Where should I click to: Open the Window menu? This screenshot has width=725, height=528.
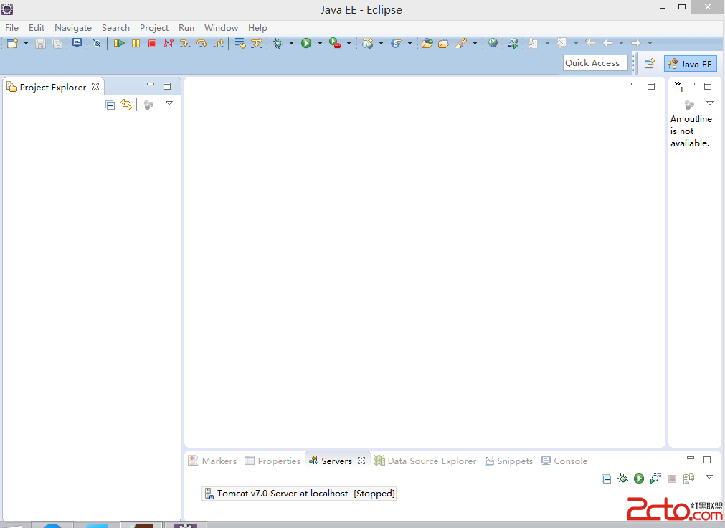click(x=221, y=28)
